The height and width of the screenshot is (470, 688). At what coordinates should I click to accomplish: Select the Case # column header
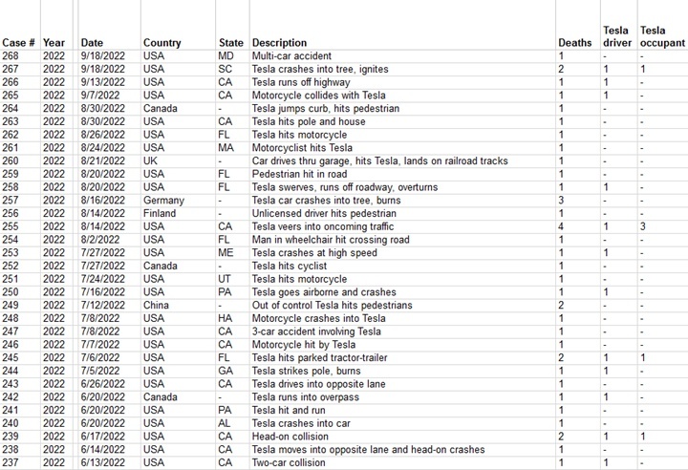click(x=18, y=43)
